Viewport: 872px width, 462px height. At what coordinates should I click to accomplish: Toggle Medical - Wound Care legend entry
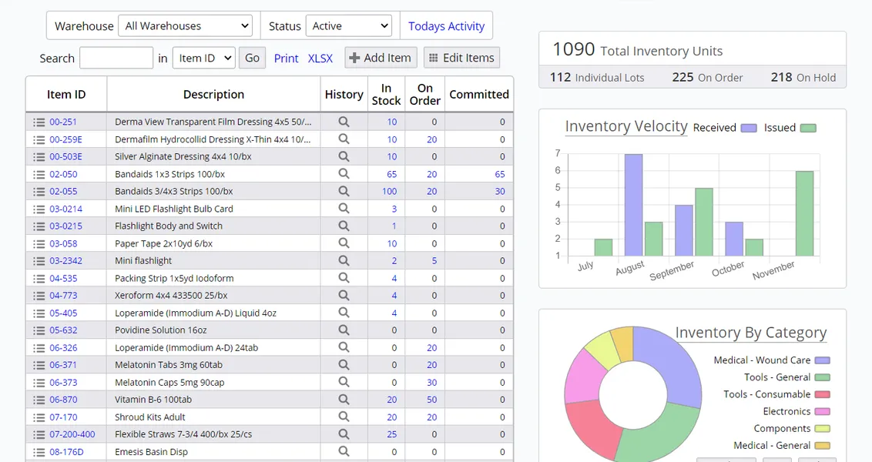click(822, 360)
